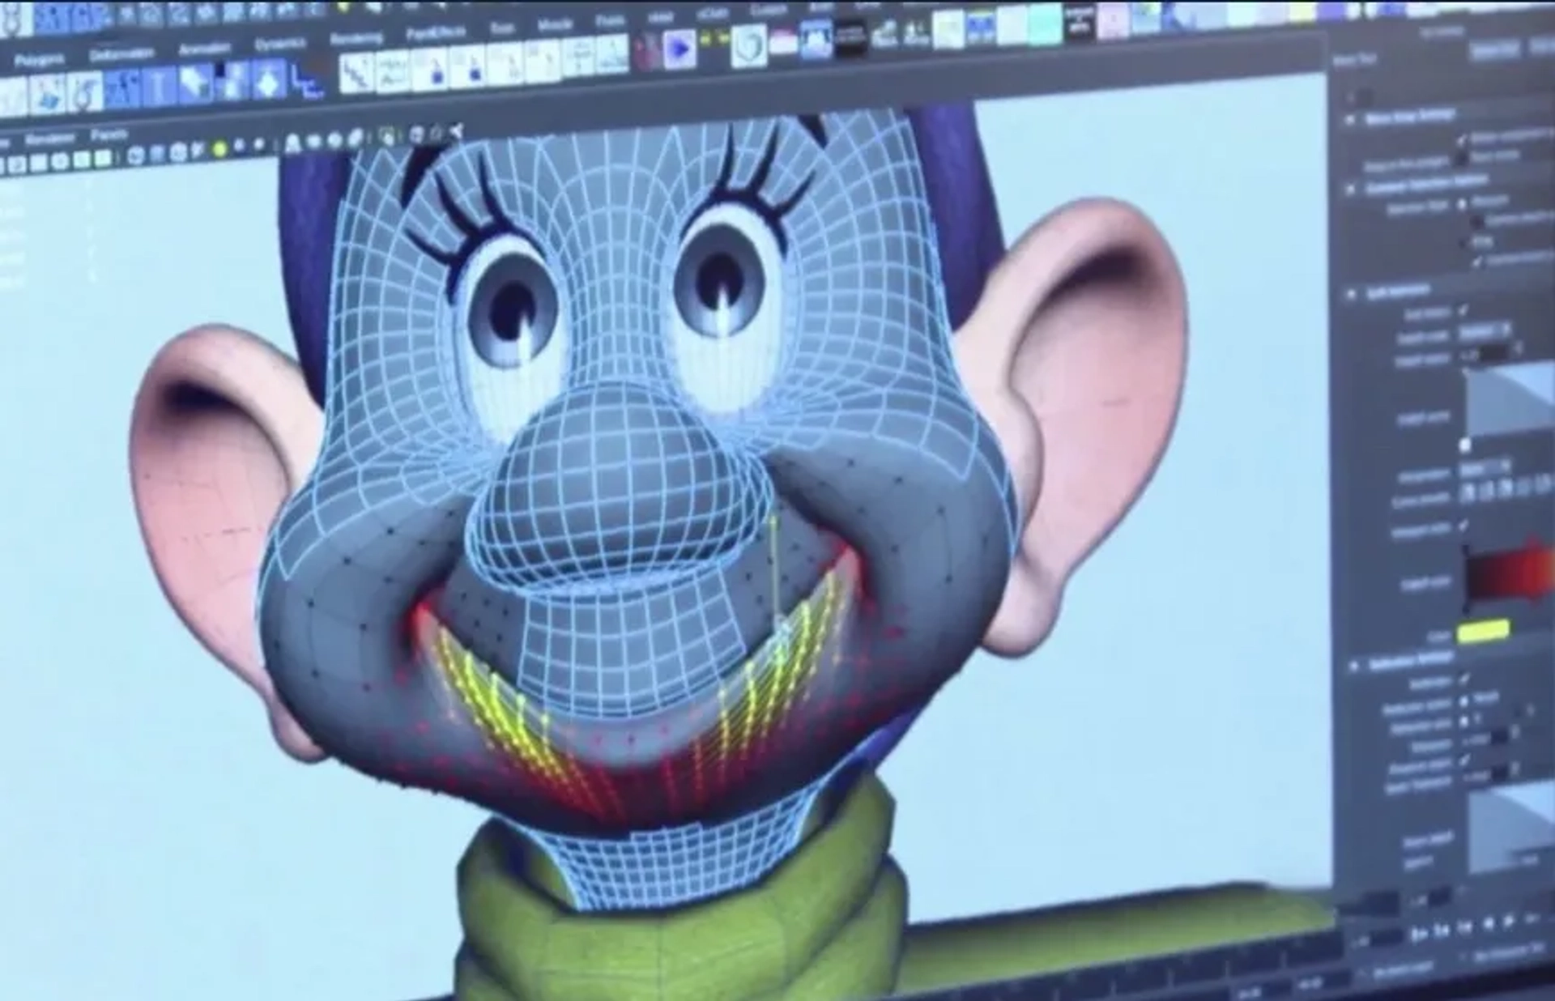The width and height of the screenshot is (1555, 1001).
Task: Switch to the Rendering shelf tab
Action: (x=356, y=38)
